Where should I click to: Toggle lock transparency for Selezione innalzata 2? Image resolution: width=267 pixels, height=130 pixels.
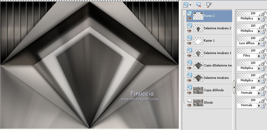(263, 31)
